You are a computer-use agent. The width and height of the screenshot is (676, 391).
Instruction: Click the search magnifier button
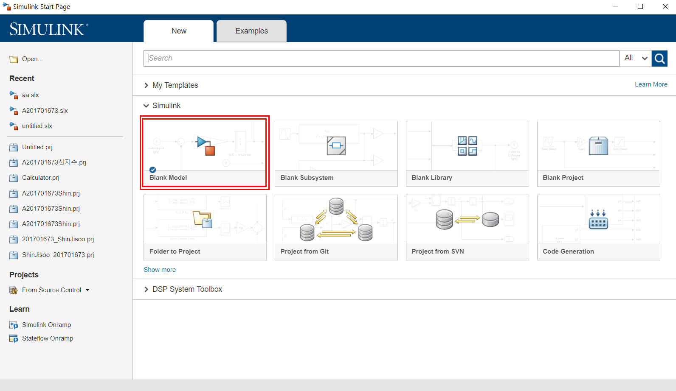pyautogui.click(x=659, y=59)
